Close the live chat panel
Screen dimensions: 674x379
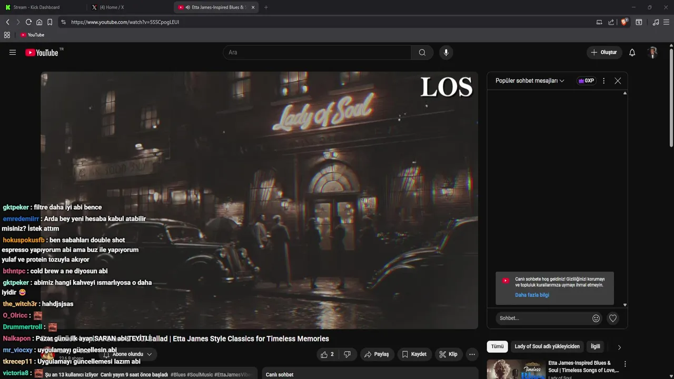tap(618, 81)
